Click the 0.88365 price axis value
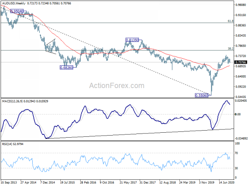The height and width of the screenshot is (186, 248). (x=241, y=25)
